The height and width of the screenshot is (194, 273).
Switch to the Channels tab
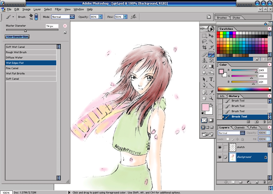click(239, 127)
